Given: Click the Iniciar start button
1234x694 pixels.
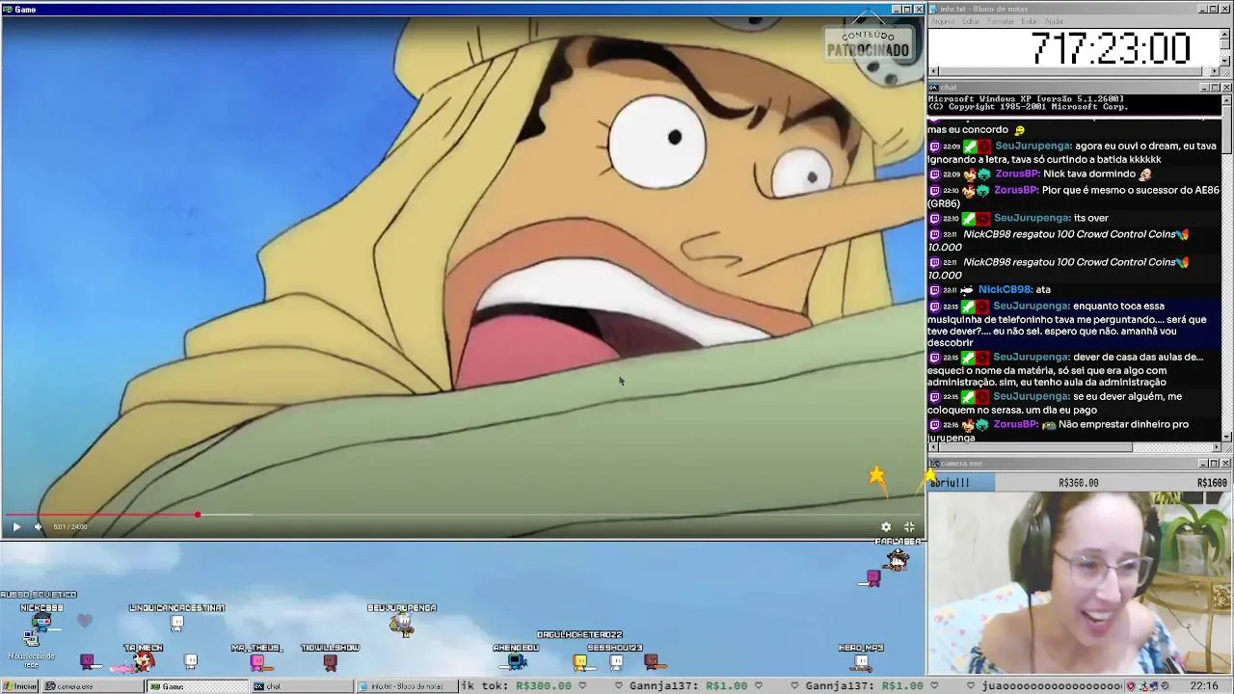Looking at the screenshot, I should point(20,686).
